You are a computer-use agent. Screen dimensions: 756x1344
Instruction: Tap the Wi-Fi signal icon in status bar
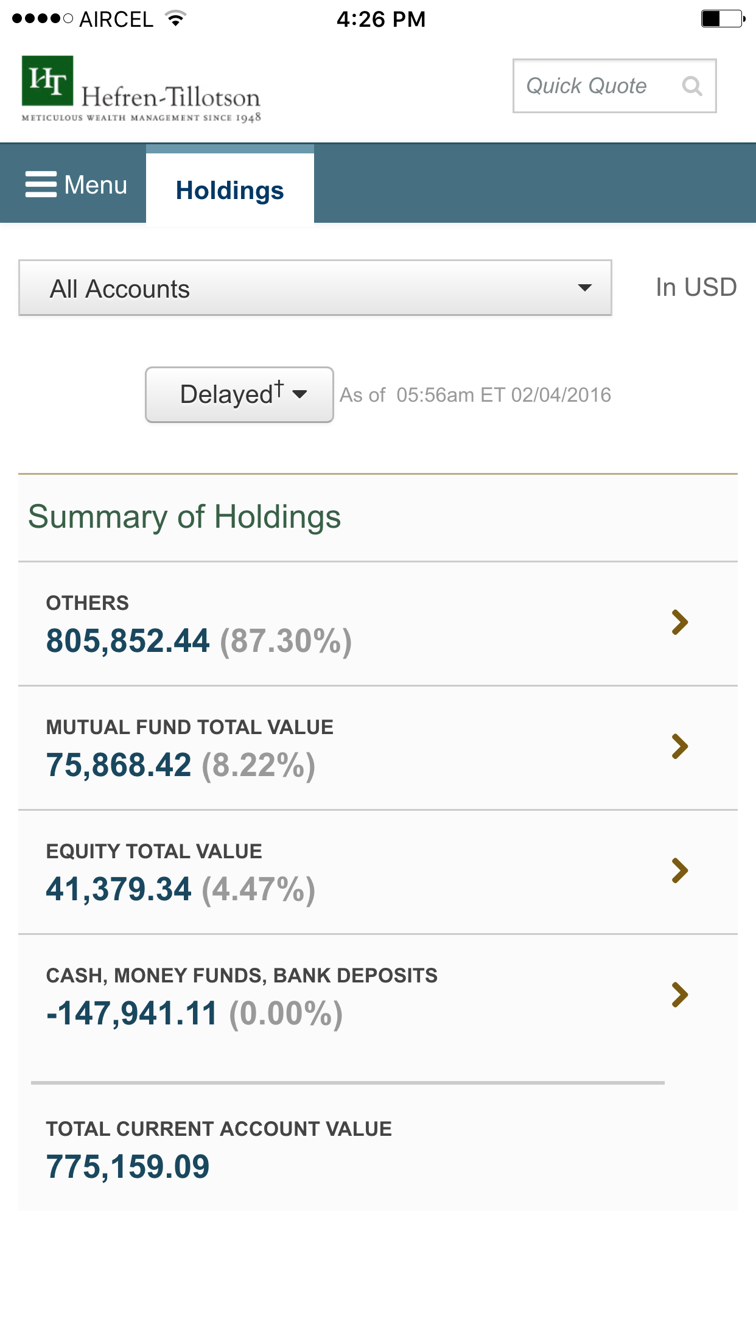pyautogui.click(x=176, y=19)
